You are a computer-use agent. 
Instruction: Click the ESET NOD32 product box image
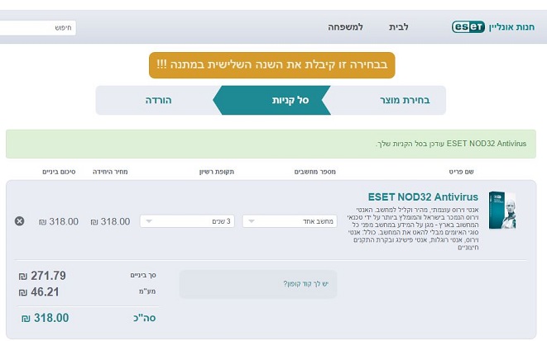501,210
